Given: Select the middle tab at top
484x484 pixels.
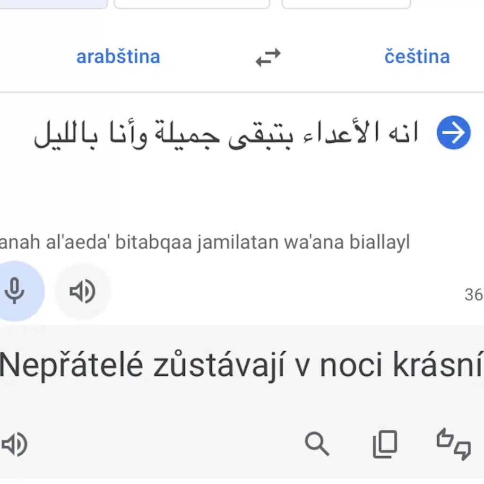Looking at the screenshot, I should pyautogui.click(x=192, y=4).
